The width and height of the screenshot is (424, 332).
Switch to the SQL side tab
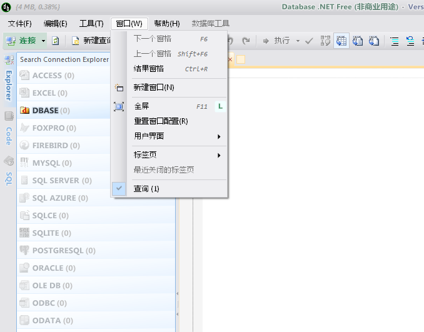point(9,172)
